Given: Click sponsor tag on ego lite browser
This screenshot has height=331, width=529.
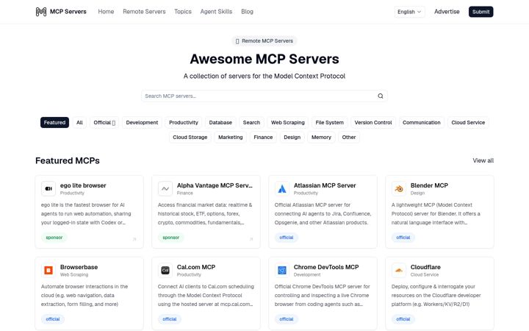Looking at the screenshot, I should [54, 238].
